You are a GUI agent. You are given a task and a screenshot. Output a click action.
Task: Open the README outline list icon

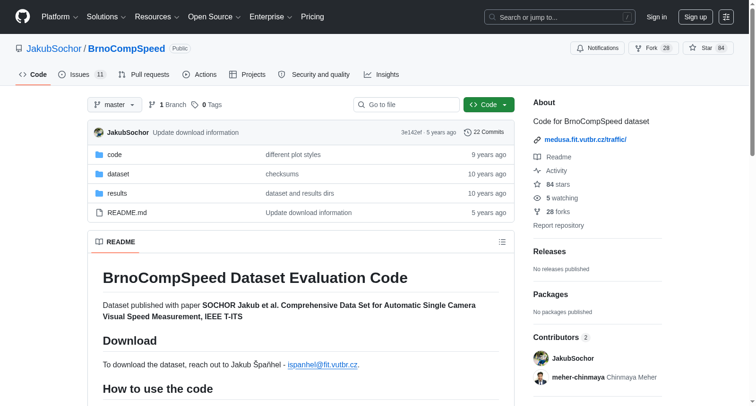(502, 242)
